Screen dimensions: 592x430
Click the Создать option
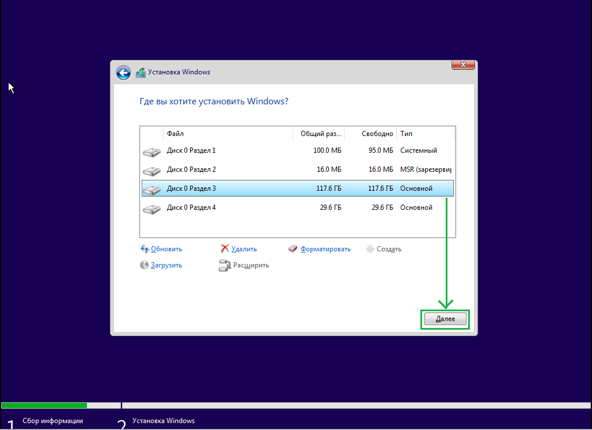click(x=389, y=249)
